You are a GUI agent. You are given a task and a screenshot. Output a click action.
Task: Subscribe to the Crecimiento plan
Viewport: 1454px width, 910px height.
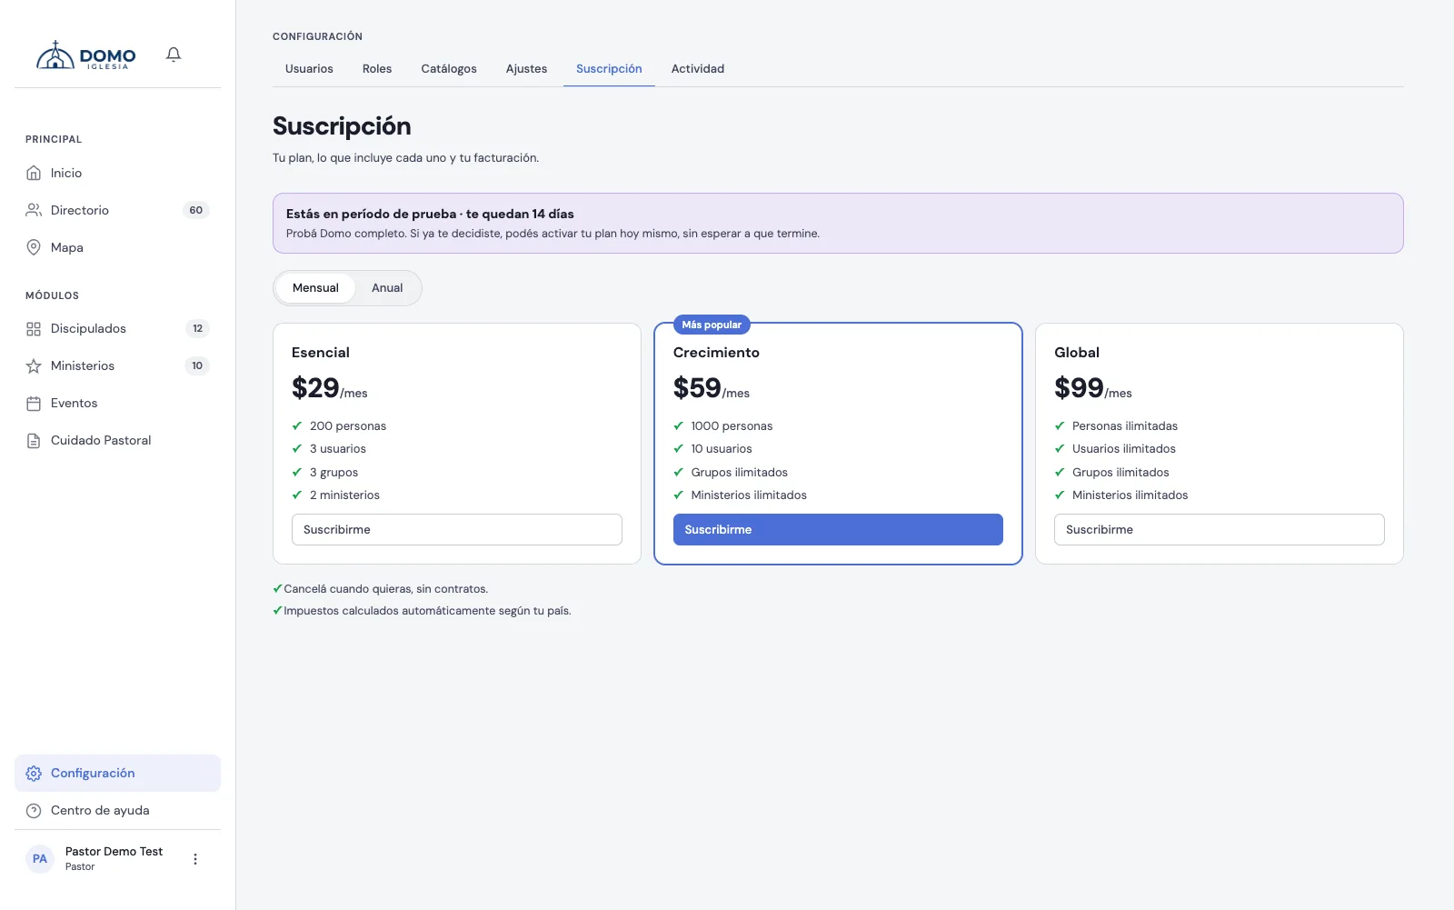[x=838, y=530]
